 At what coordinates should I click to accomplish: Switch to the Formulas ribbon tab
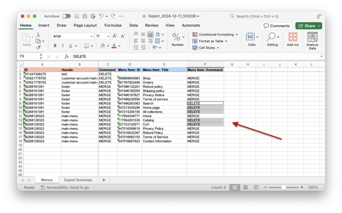coord(113,25)
